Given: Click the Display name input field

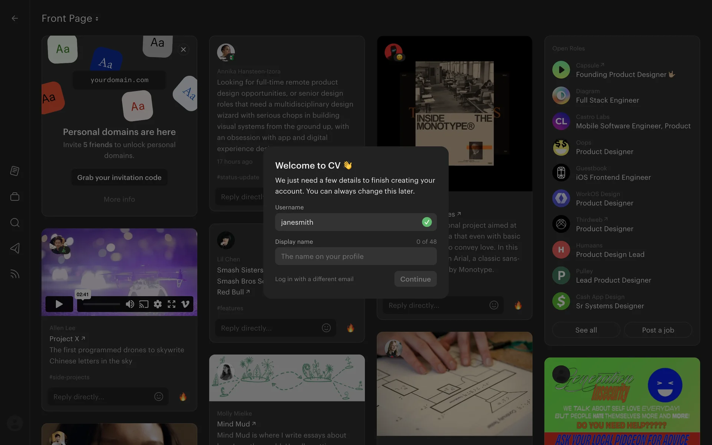Looking at the screenshot, I should point(356,256).
